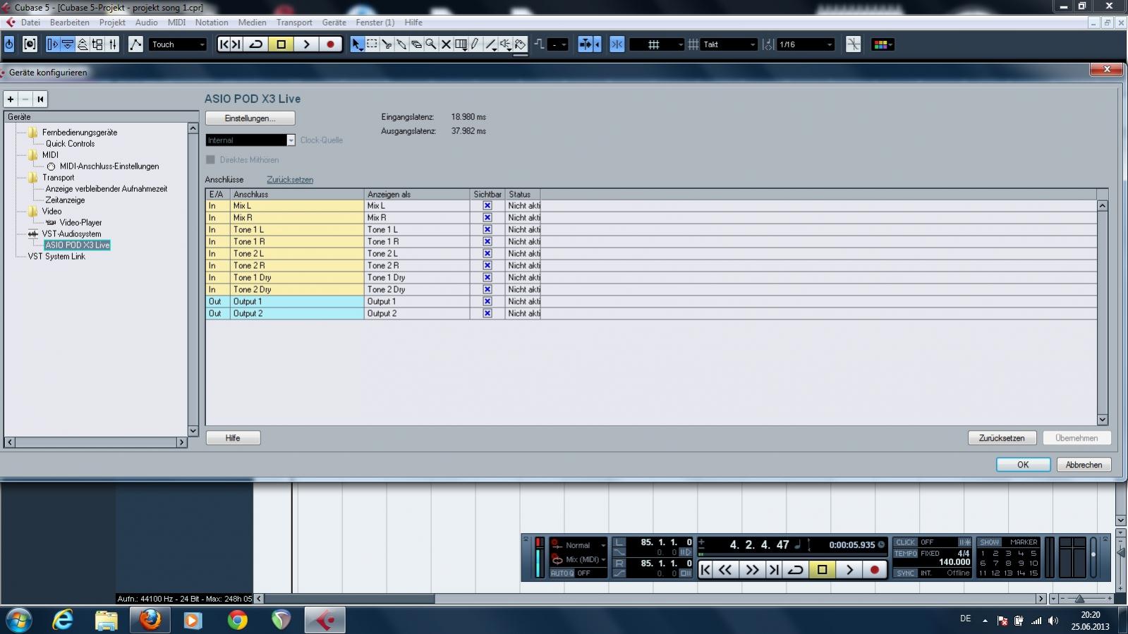Open the Datei menu
Image resolution: width=1128 pixels, height=634 pixels.
coord(30,23)
